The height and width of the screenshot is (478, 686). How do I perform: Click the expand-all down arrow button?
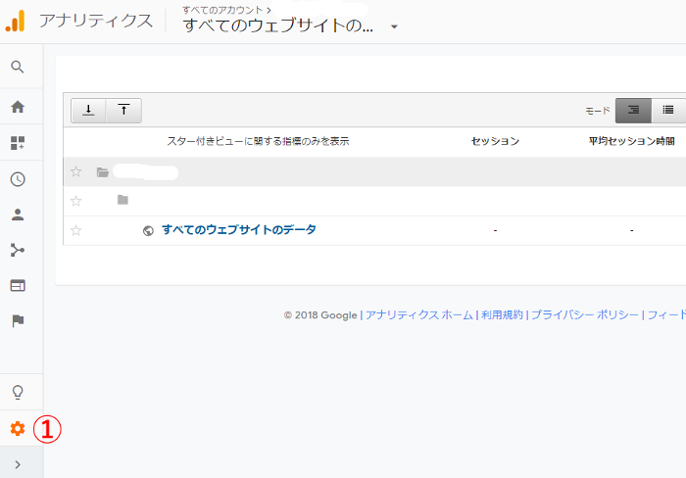click(x=88, y=111)
